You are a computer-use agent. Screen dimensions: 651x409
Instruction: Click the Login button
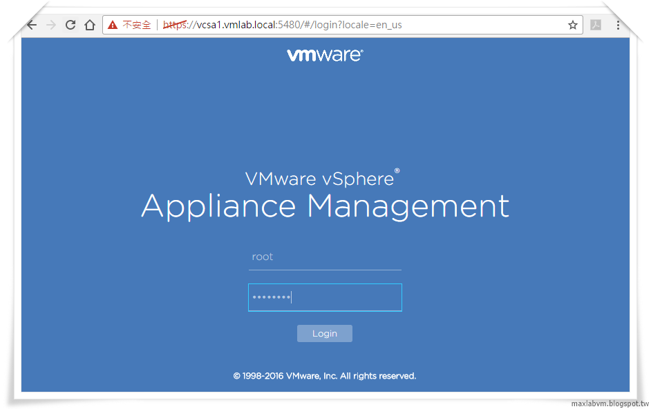(325, 334)
